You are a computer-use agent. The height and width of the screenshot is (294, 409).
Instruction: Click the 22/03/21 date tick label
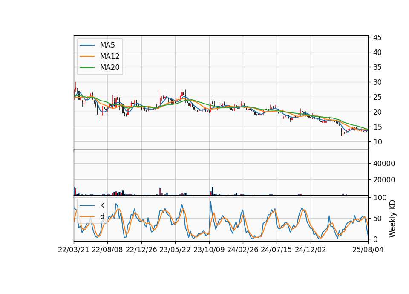coord(74,250)
